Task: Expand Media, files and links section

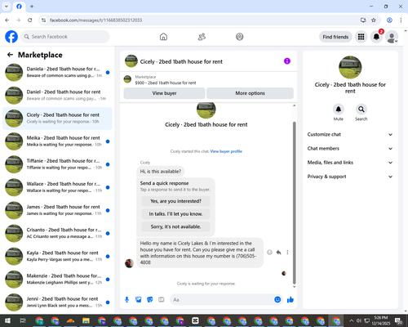Action: click(x=350, y=163)
